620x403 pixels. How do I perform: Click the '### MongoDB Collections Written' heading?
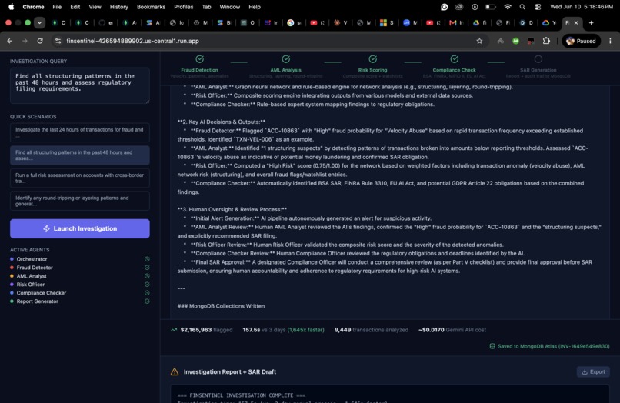[x=221, y=306]
